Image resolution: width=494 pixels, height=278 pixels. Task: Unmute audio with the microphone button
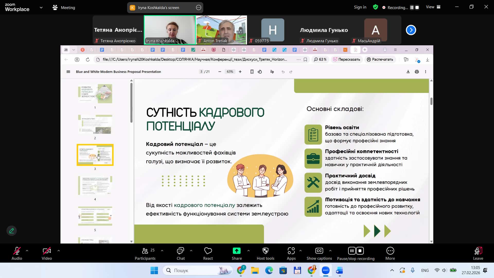(x=17, y=251)
